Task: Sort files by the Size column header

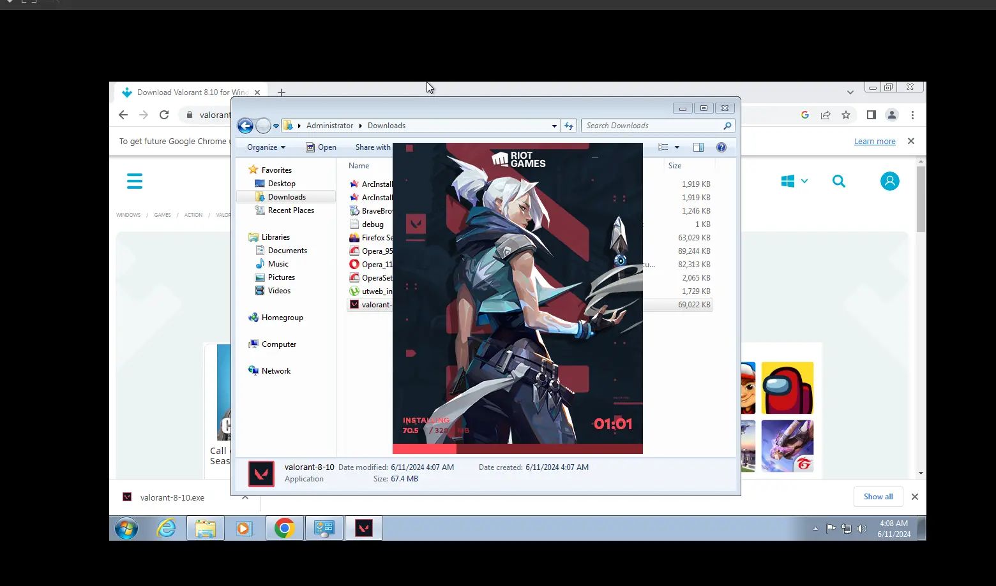Action: [x=675, y=166]
